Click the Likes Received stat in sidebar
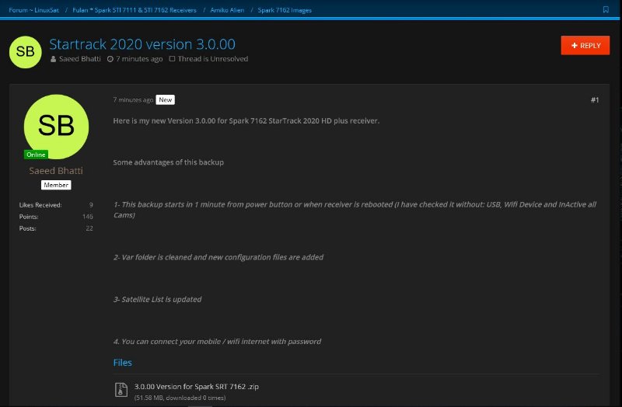The height and width of the screenshot is (407, 622). pos(40,205)
